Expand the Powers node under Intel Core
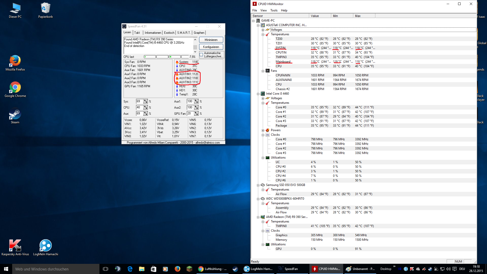Viewport: 487px width, 274px height. [x=263, y=130]
